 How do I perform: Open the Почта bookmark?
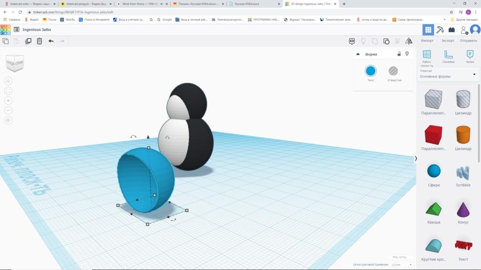coord(49,19)
